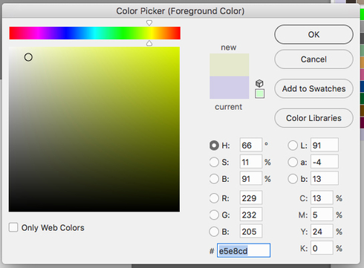
Task: Open Color Libraries
Action: tap(313, 118)
